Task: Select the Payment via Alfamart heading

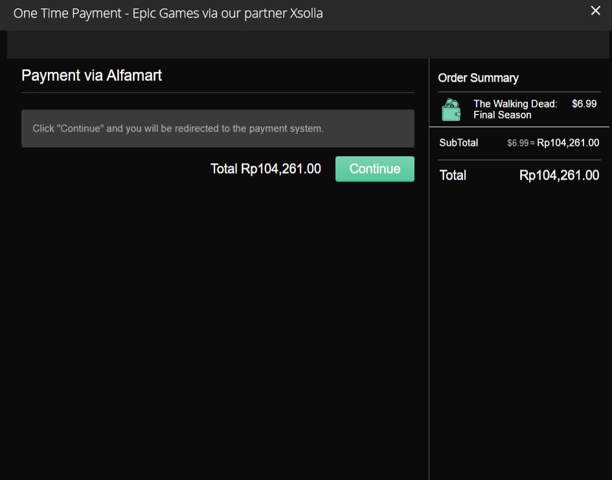Action: [x=91, y=75]
